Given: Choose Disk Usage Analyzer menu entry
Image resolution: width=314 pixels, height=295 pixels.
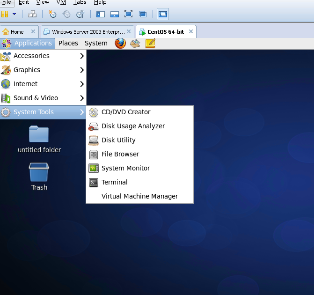Looking at the screenshot, I should pyautogui.click(x=133, y=126).
